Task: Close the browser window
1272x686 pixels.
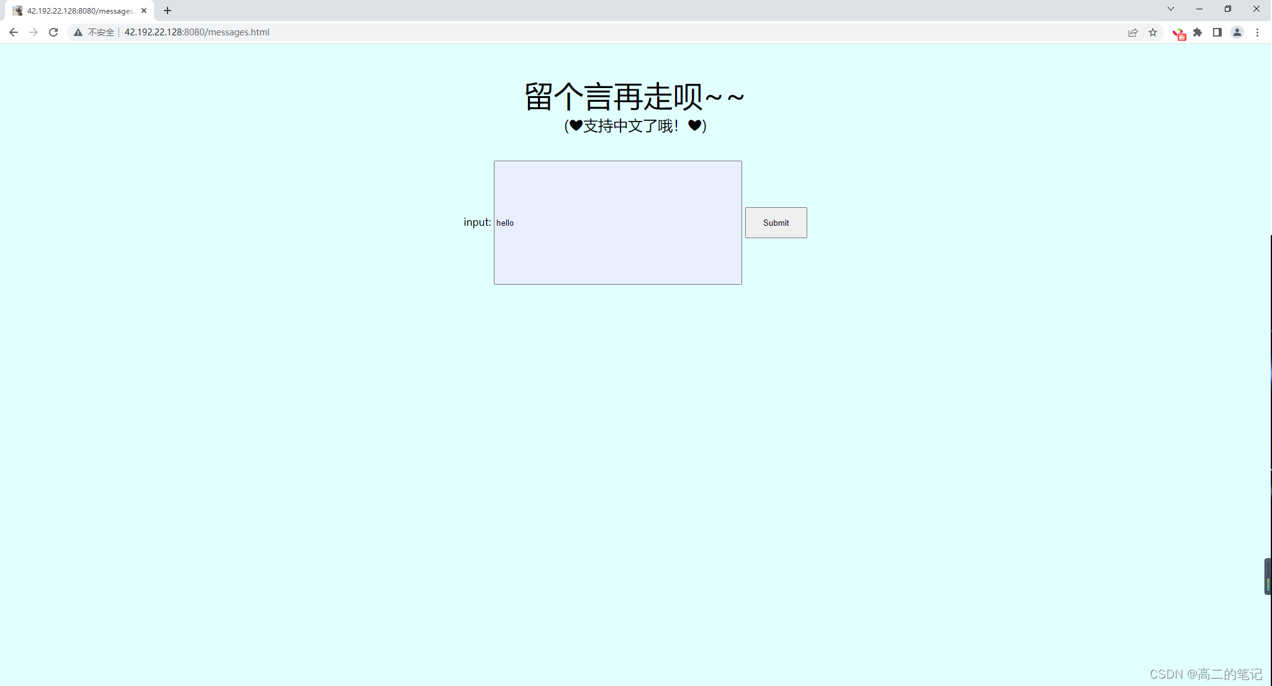Action: (x=1256, y=9)
